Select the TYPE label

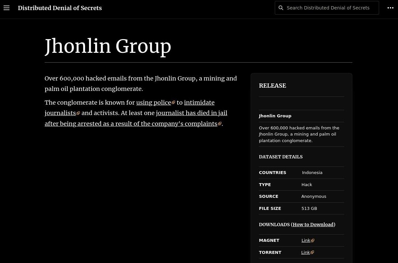[265, 185]
